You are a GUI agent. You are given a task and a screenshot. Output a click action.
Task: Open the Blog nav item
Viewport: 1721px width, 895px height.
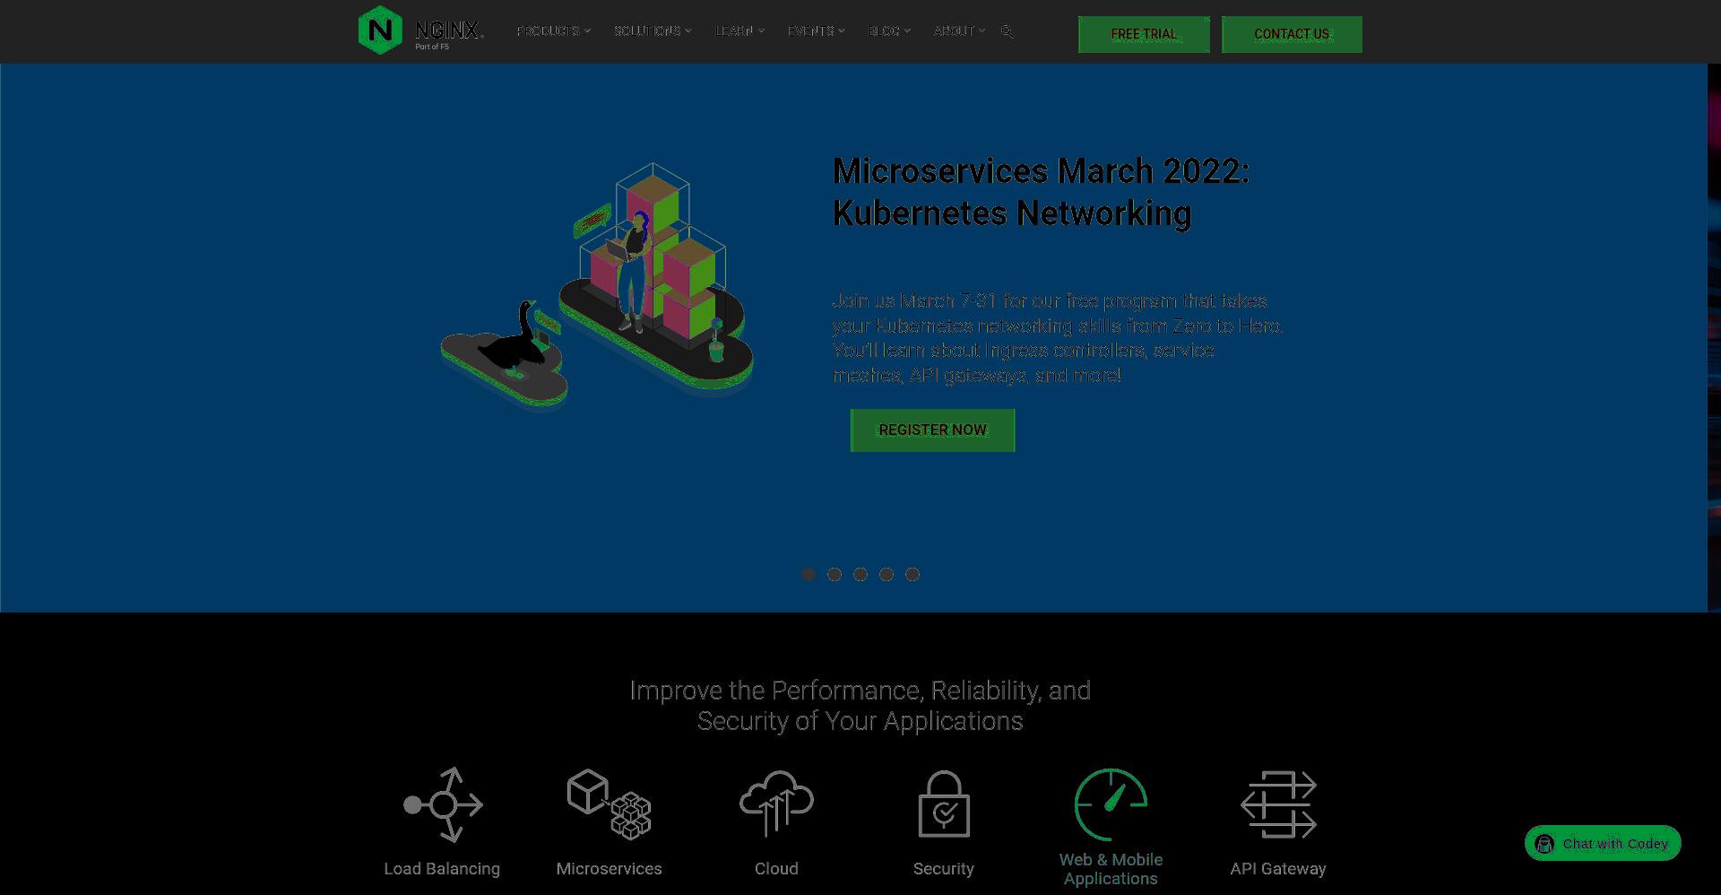884,31
